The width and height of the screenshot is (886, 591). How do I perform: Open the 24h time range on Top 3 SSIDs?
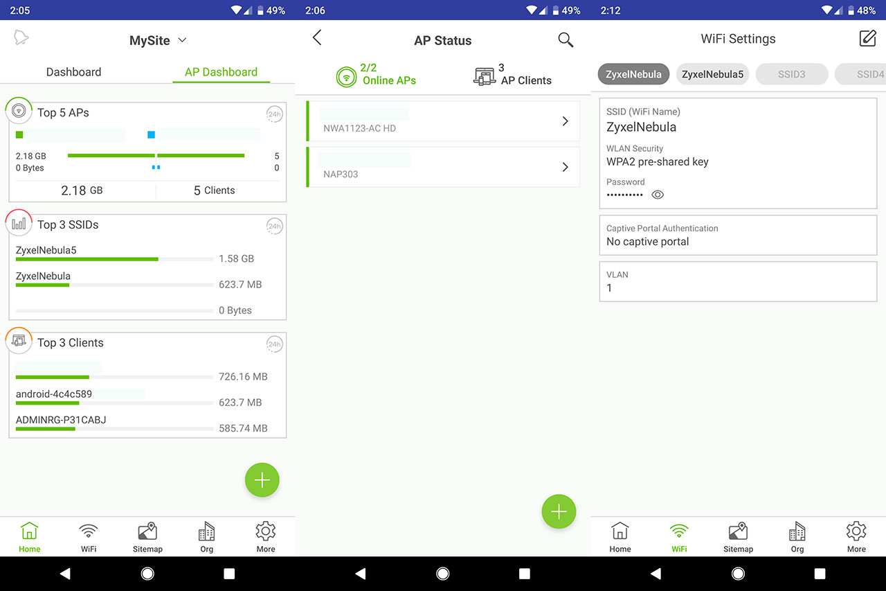275,227
